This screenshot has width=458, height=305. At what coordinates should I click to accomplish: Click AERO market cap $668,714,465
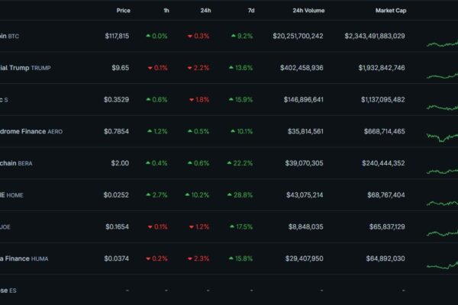coord(385,132)
